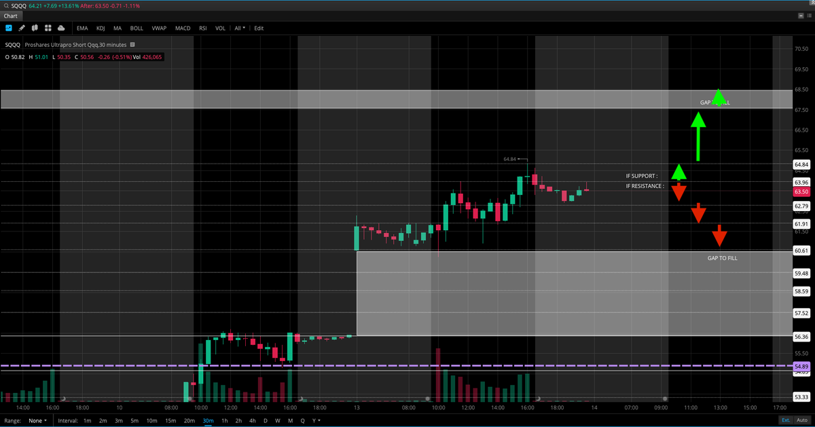This screenshot has height=427, width=815.
Task: Click the 59.48 price axis label
Action: click(801, 273)
